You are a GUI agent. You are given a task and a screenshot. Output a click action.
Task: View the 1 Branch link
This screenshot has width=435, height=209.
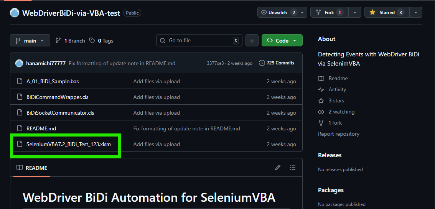[x=70, y=41]
